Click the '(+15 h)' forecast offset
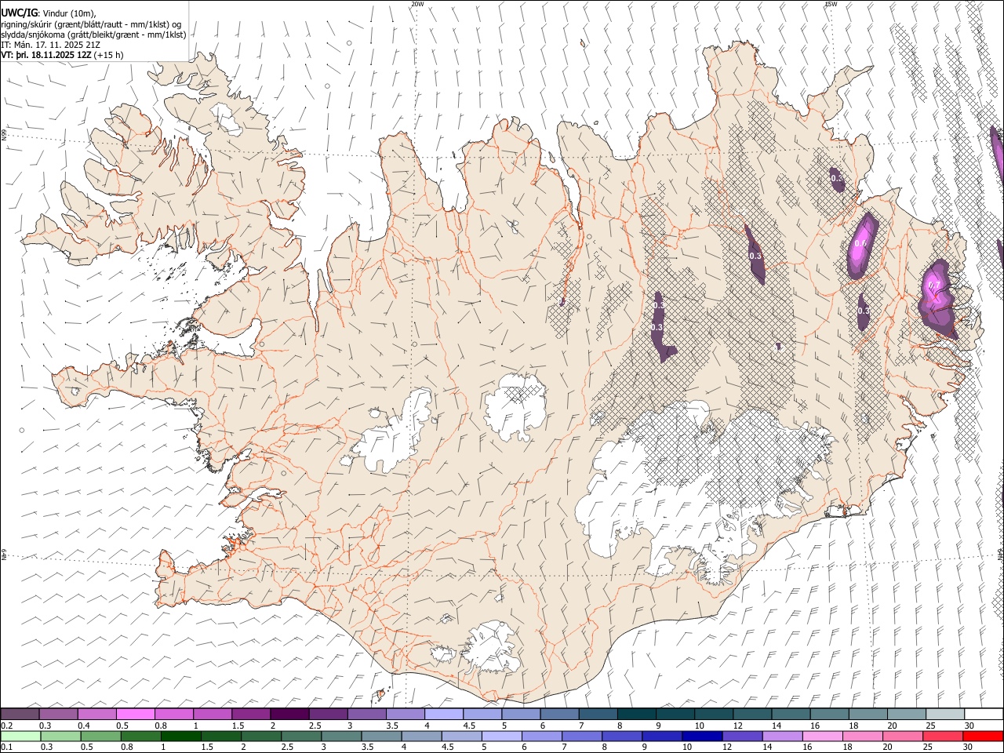Image resolution: width=1004 pixels, height=753 pixels. click(x=108, y=55)
